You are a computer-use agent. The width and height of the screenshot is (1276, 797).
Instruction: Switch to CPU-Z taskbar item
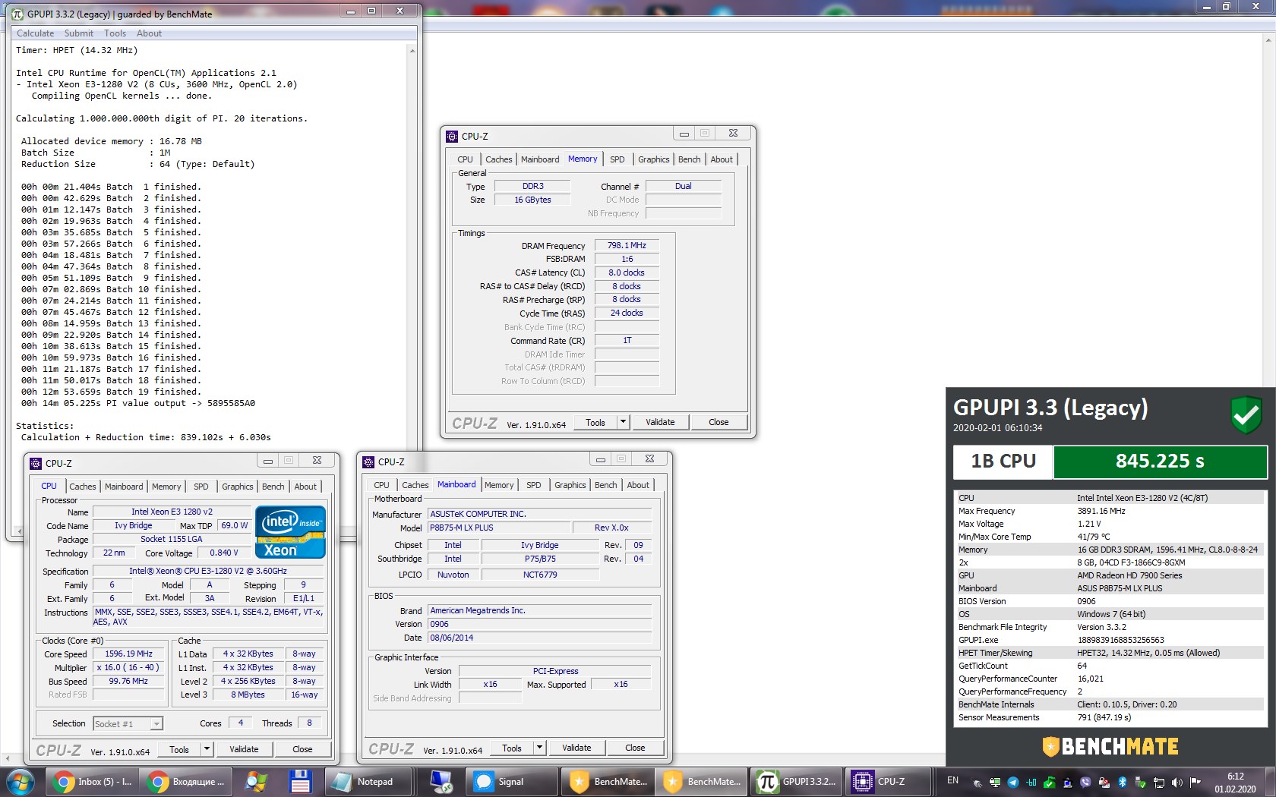pos(889,782)
